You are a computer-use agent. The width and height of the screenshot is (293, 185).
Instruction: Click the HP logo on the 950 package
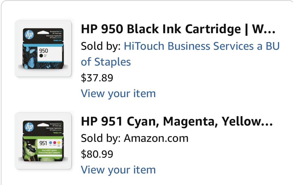(x=29, y=34)
